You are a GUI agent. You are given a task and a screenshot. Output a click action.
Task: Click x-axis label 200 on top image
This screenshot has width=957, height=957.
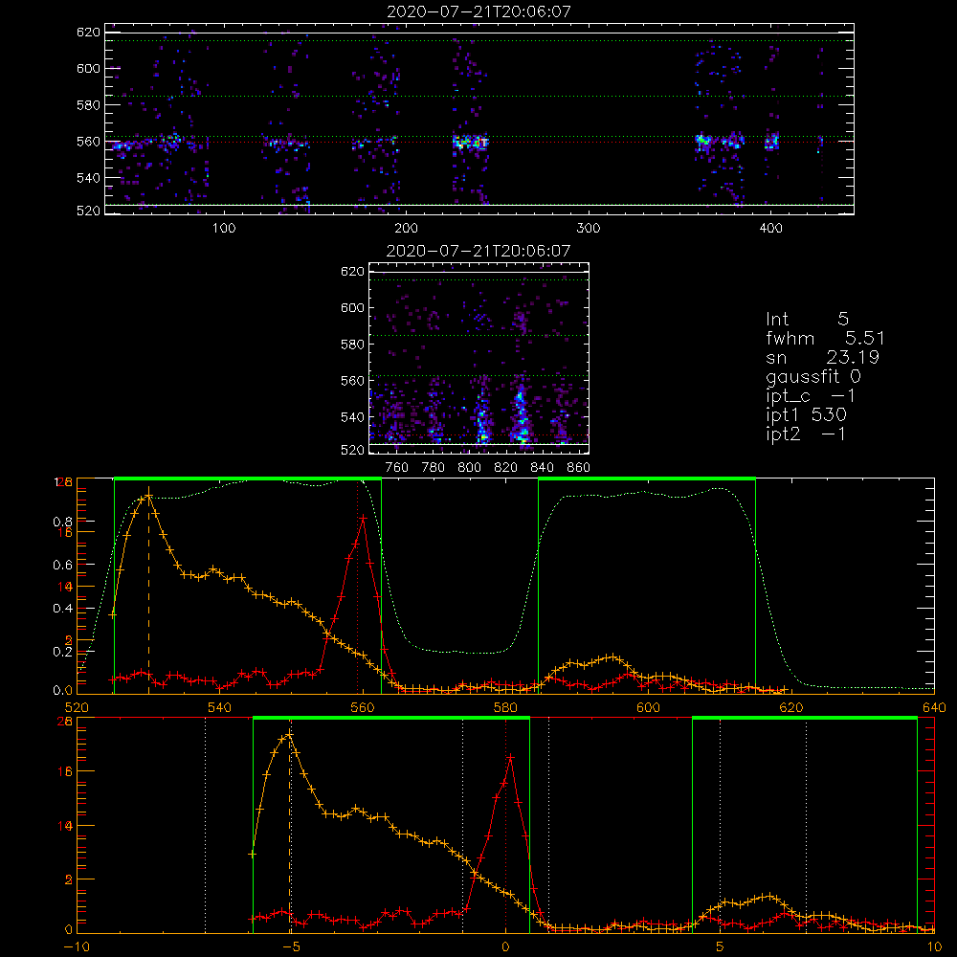click(x=406, y=229)
